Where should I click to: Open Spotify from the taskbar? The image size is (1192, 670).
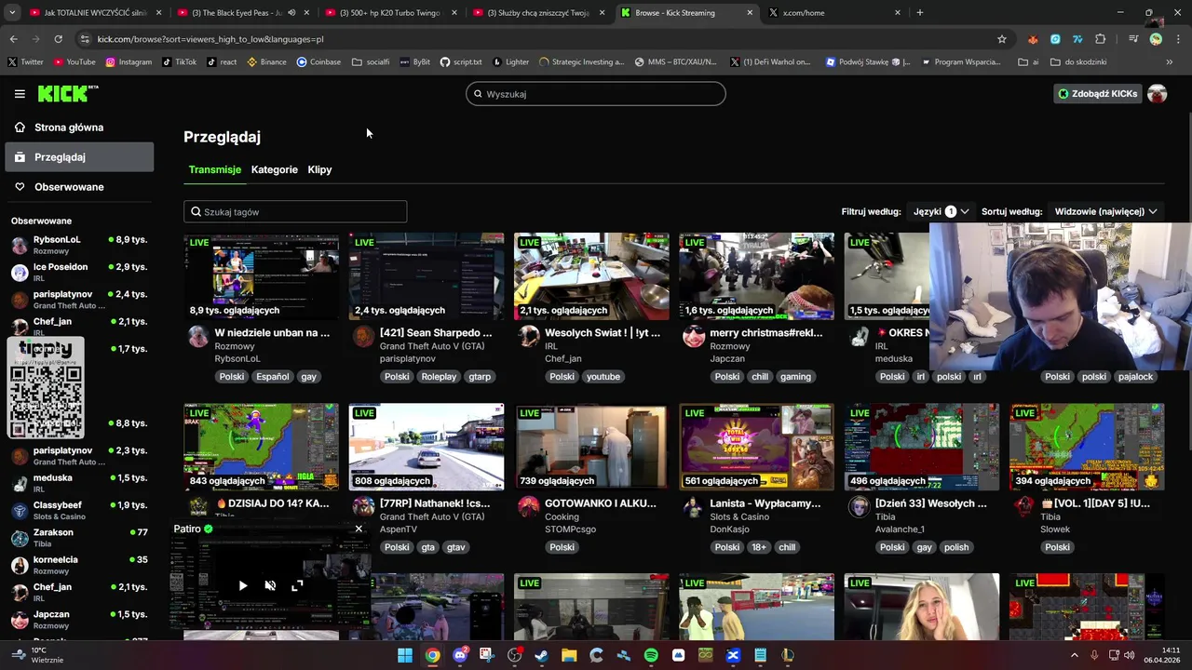pyautogui.click(x=651, y=655)
